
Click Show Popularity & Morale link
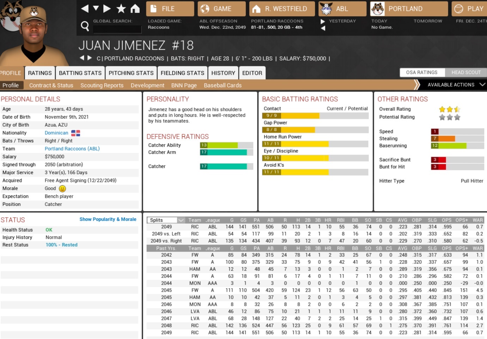108,219
